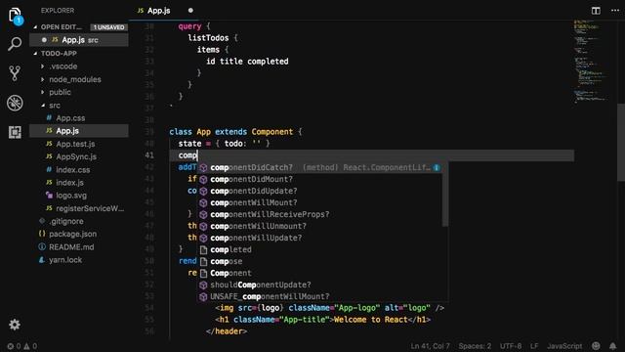Screen dimensions: 625x352
Task: Choose componentDidMount suggestion
Action: click(319, 179)
